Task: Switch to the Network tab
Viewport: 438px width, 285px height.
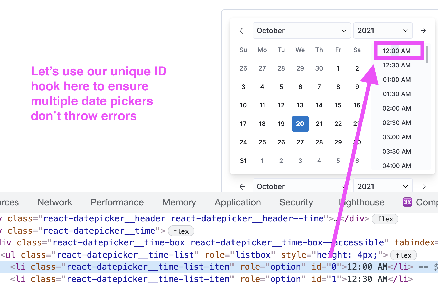Action: point(54,202)
